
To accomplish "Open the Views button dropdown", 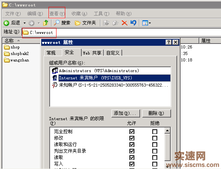I will click(x=147, y=23).
